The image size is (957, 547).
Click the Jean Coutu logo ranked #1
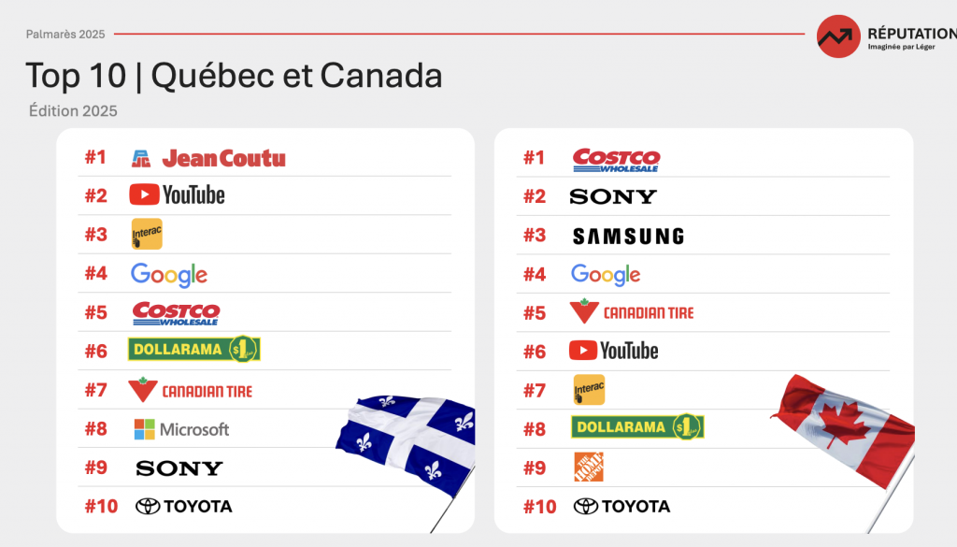point(208,158)
